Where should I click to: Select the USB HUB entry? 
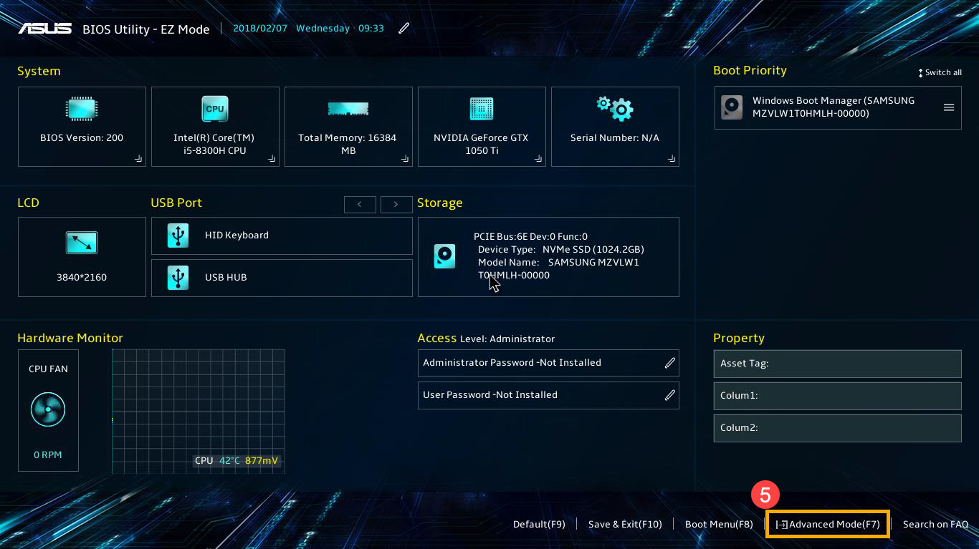[282, 278]
